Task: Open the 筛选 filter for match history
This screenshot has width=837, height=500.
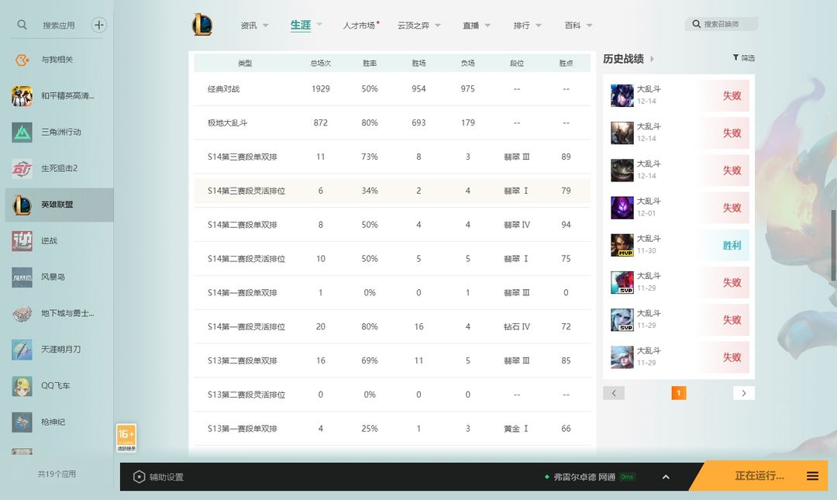Action: 743,58
